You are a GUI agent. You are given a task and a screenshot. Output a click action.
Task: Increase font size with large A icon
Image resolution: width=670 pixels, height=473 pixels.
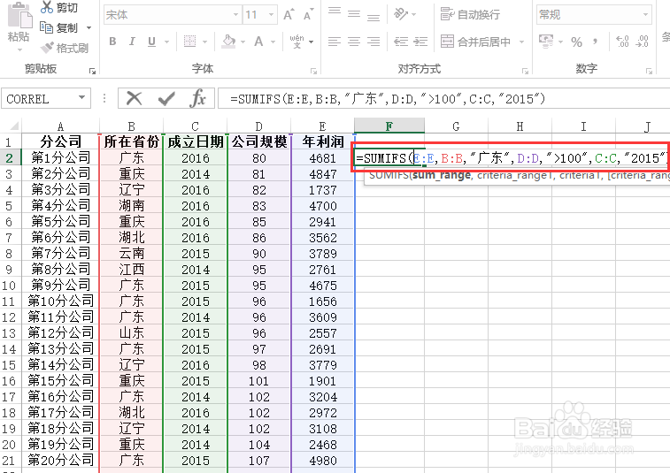coord(289,15)
